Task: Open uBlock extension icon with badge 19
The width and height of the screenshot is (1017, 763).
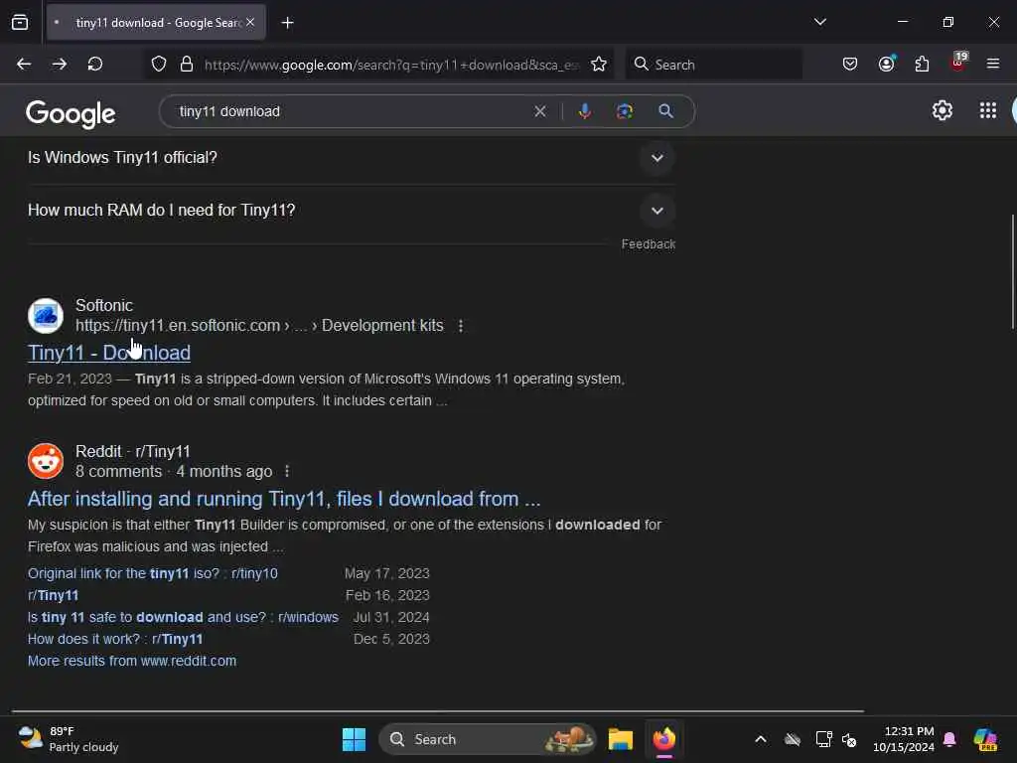Action: tap(958, 63)
